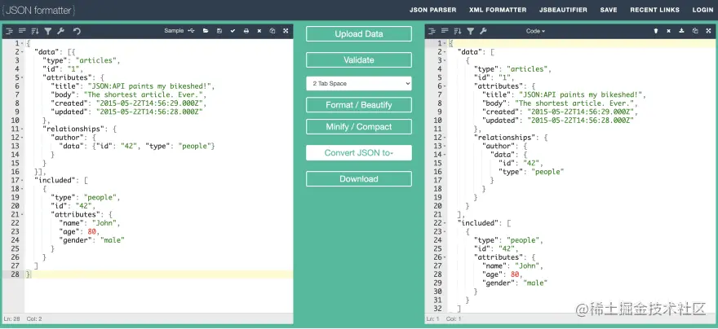Image resolution: width=718 pixels, height=329 pixels.
Task: Select LOGIN in top navigation
Action: click(x=702, y=10)
